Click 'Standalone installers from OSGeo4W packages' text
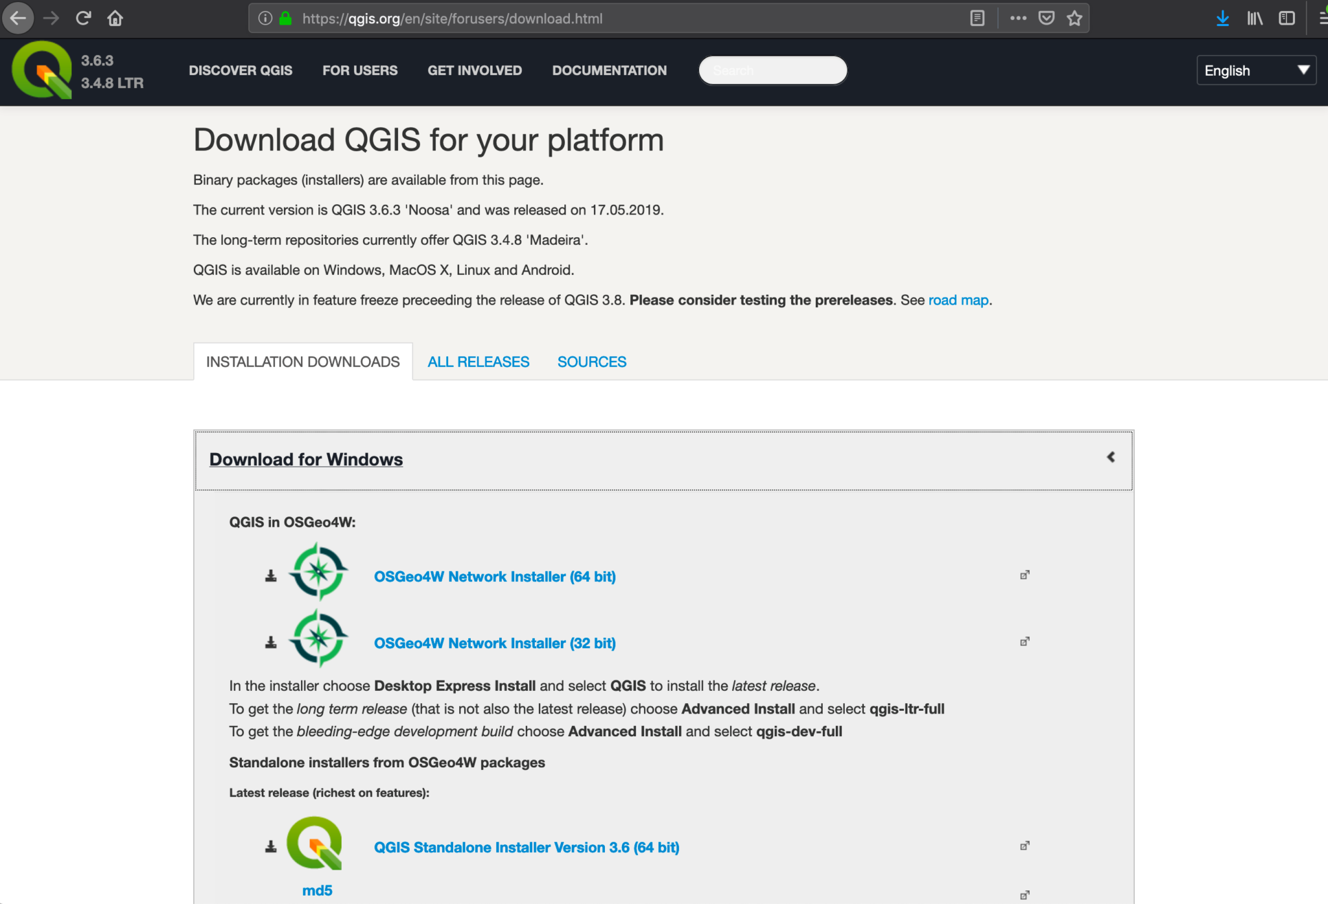The image size is (1328, 904). (x=387, y=762)
